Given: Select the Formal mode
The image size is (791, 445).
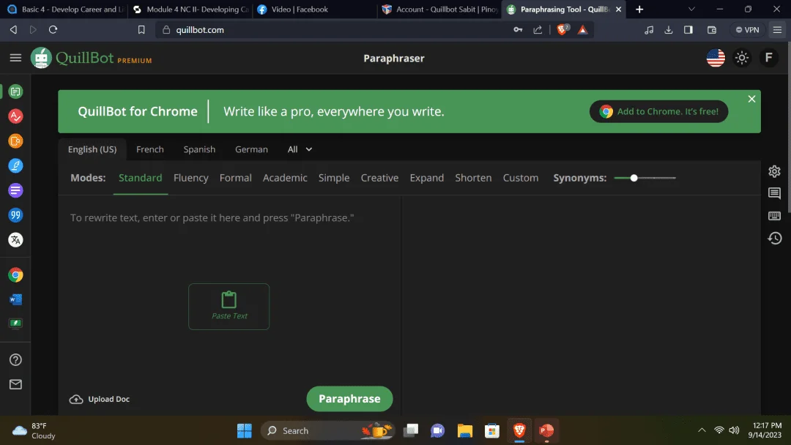Looking at the screenshot, I should point(236,178).
